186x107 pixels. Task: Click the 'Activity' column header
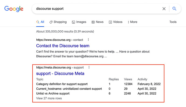[x=142, y=79]
